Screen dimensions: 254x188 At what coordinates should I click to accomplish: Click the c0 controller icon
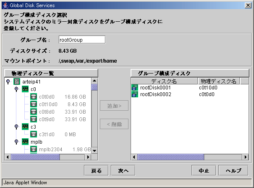click(x=25, y=89)
